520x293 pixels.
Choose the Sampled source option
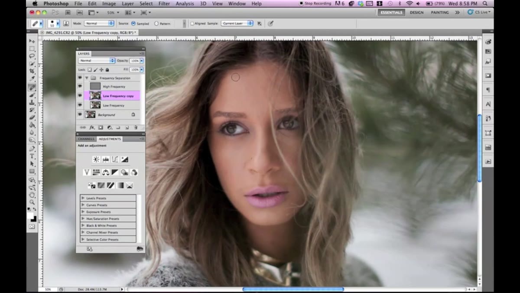133,23
